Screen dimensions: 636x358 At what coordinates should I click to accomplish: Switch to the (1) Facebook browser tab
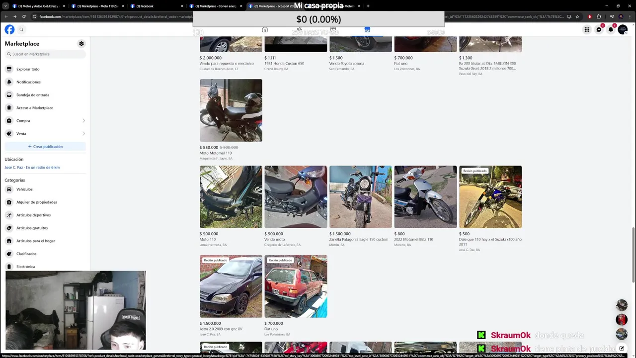(x=157, y=6)
